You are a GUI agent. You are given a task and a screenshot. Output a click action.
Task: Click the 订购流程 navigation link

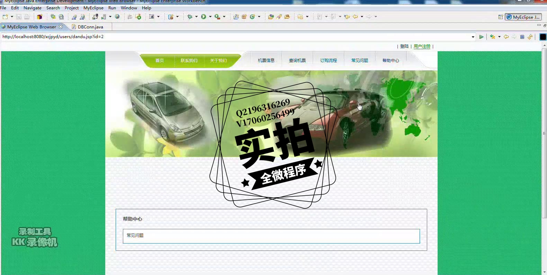pyautogui.click(x=329, y=61)
